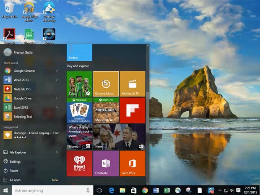Viewport: 260px width, 195px height.
Task: Open the volume tray icon
Action: click(x=232, y=190)
